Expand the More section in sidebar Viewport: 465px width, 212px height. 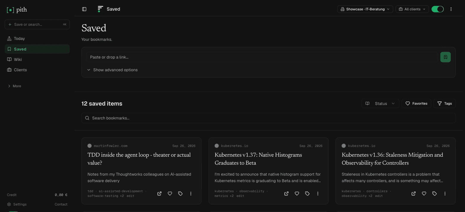coord(15,86)
